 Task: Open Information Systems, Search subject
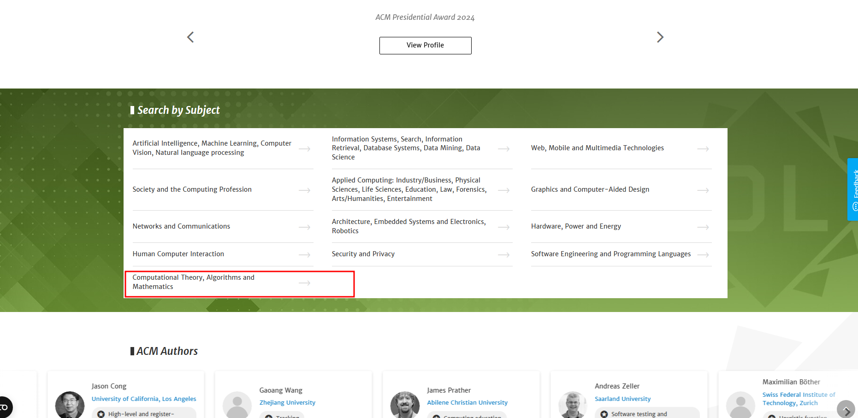point(406,148)
